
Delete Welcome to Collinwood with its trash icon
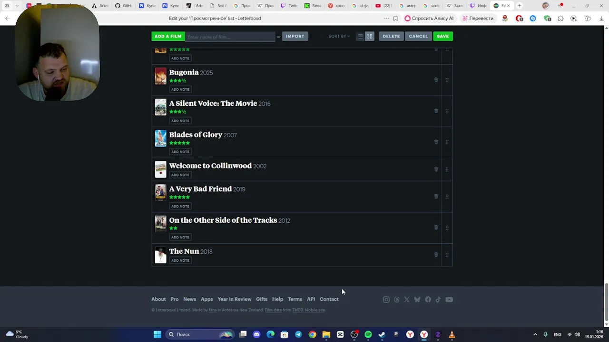coord(436,169)
